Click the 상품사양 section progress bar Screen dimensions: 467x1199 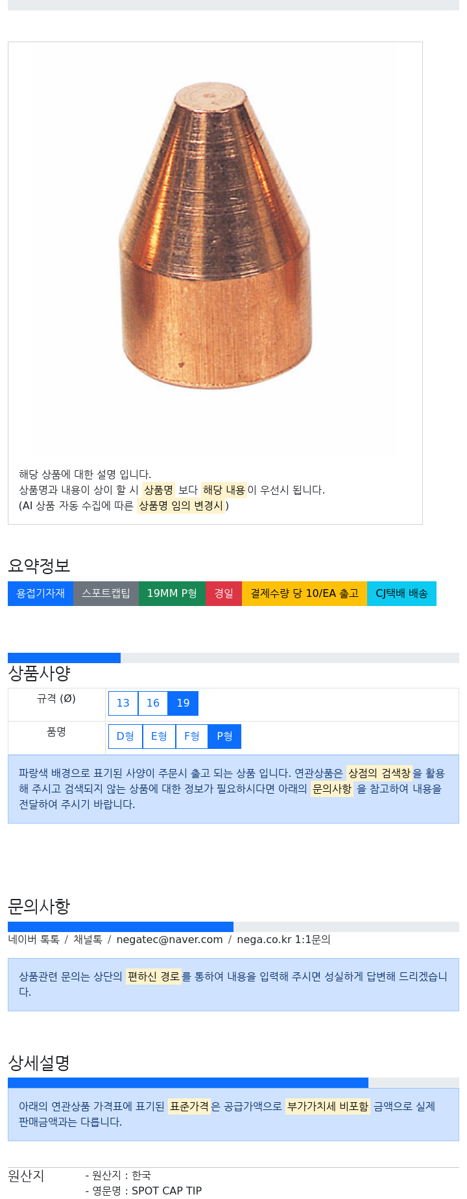(x=64, y=658)
